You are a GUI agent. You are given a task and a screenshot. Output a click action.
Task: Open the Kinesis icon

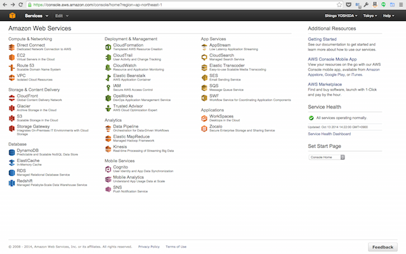coord(108,149)
